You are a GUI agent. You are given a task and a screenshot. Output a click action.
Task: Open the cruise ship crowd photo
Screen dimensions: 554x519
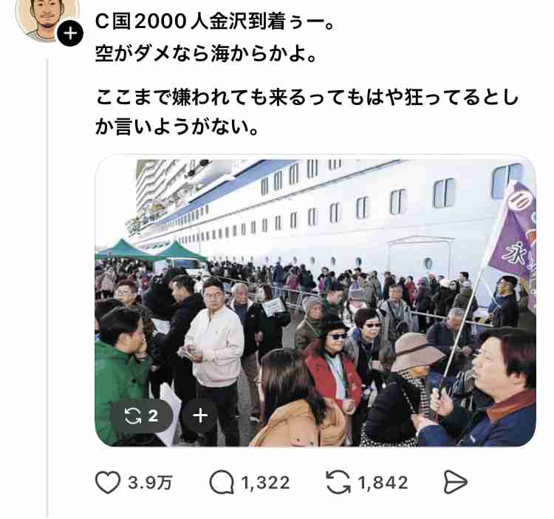tap(315, 301)
